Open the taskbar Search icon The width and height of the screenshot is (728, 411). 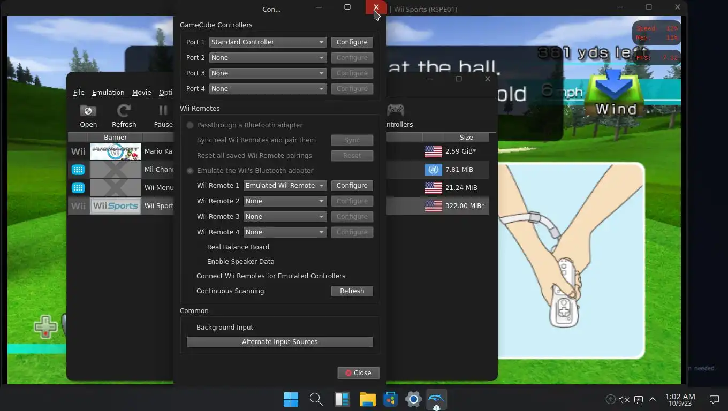(x=316, y=399)
